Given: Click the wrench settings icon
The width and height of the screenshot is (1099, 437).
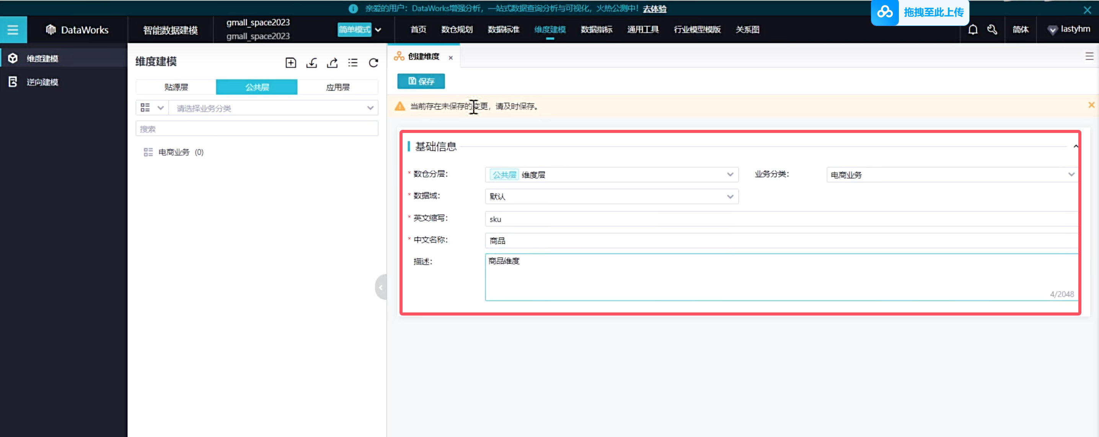Looking at the screenshot, I should (x=992, y=29).
